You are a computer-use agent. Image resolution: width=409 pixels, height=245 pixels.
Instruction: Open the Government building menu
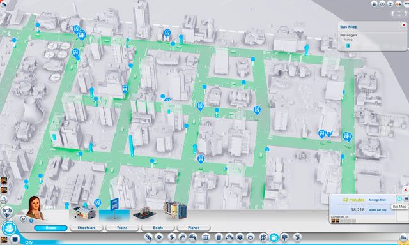pyautogui.click(x=206, y=237)
